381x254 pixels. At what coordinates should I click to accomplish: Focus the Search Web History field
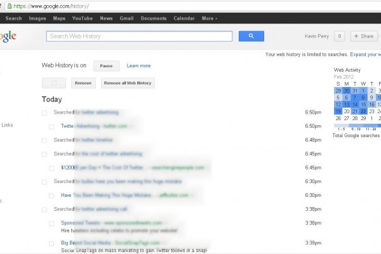tap(139, 36)
